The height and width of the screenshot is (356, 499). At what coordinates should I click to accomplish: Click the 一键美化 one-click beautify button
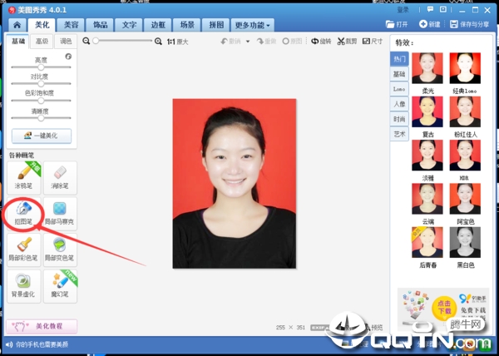[x=41, y=136]
